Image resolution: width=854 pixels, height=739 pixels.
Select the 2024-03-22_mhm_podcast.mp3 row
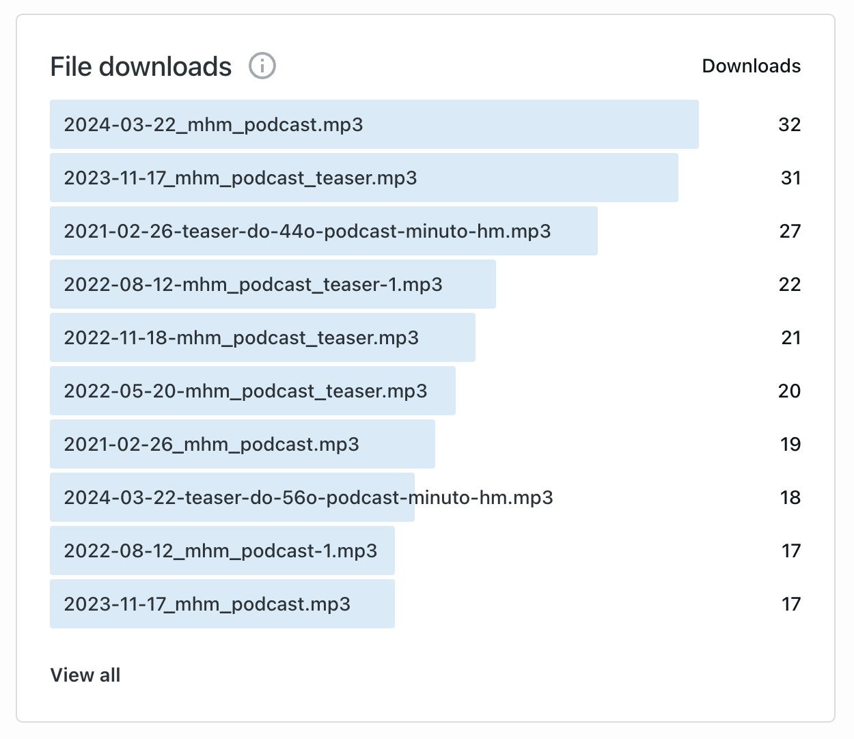pyautogui.click(x=213, y=125)
